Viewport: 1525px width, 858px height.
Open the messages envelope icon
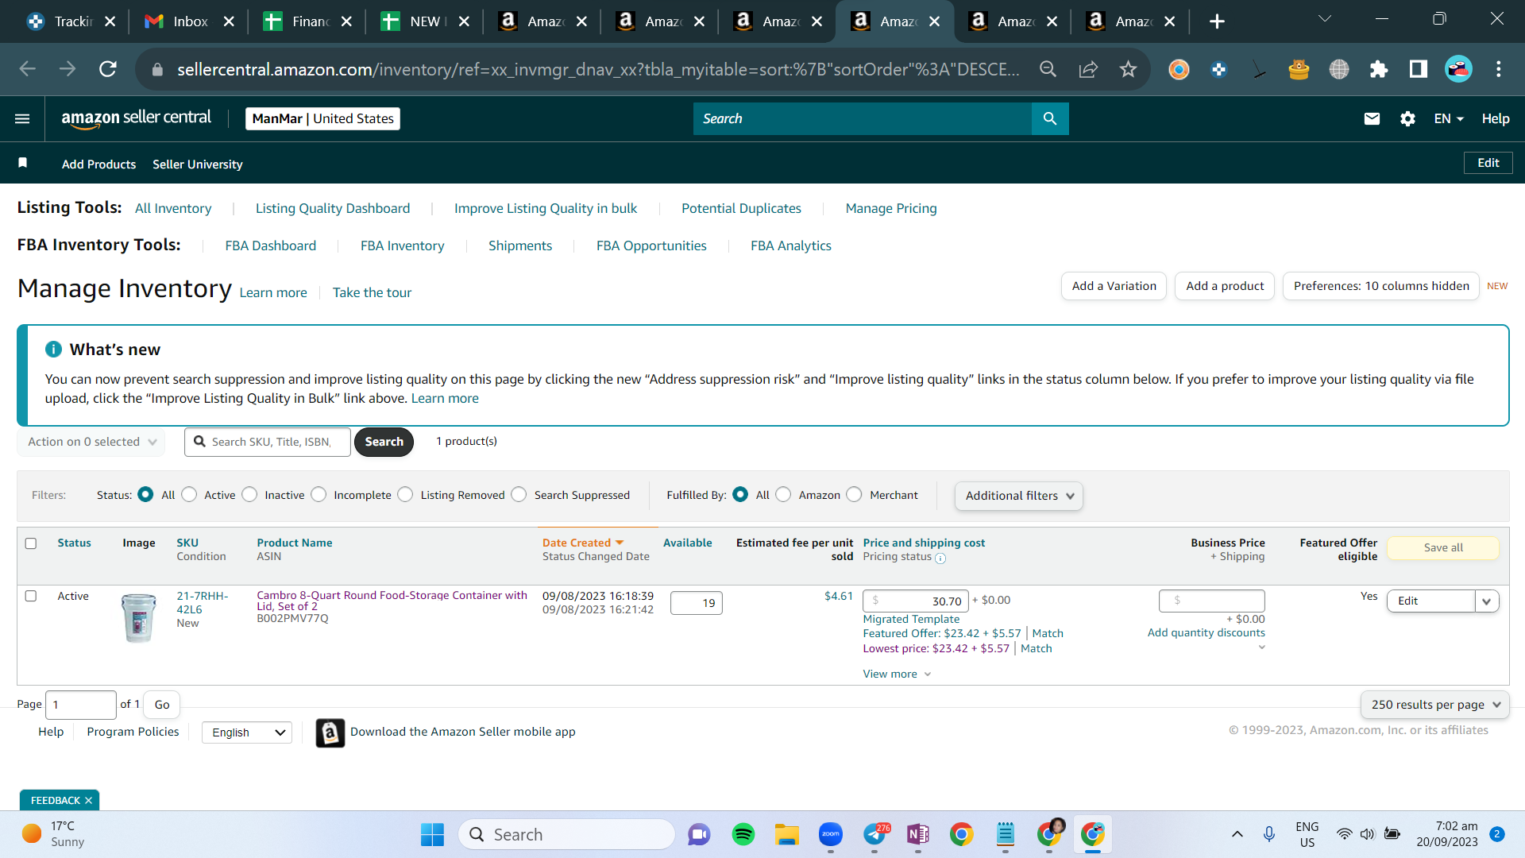1372,118
